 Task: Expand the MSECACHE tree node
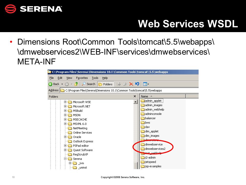pos(65,119)
